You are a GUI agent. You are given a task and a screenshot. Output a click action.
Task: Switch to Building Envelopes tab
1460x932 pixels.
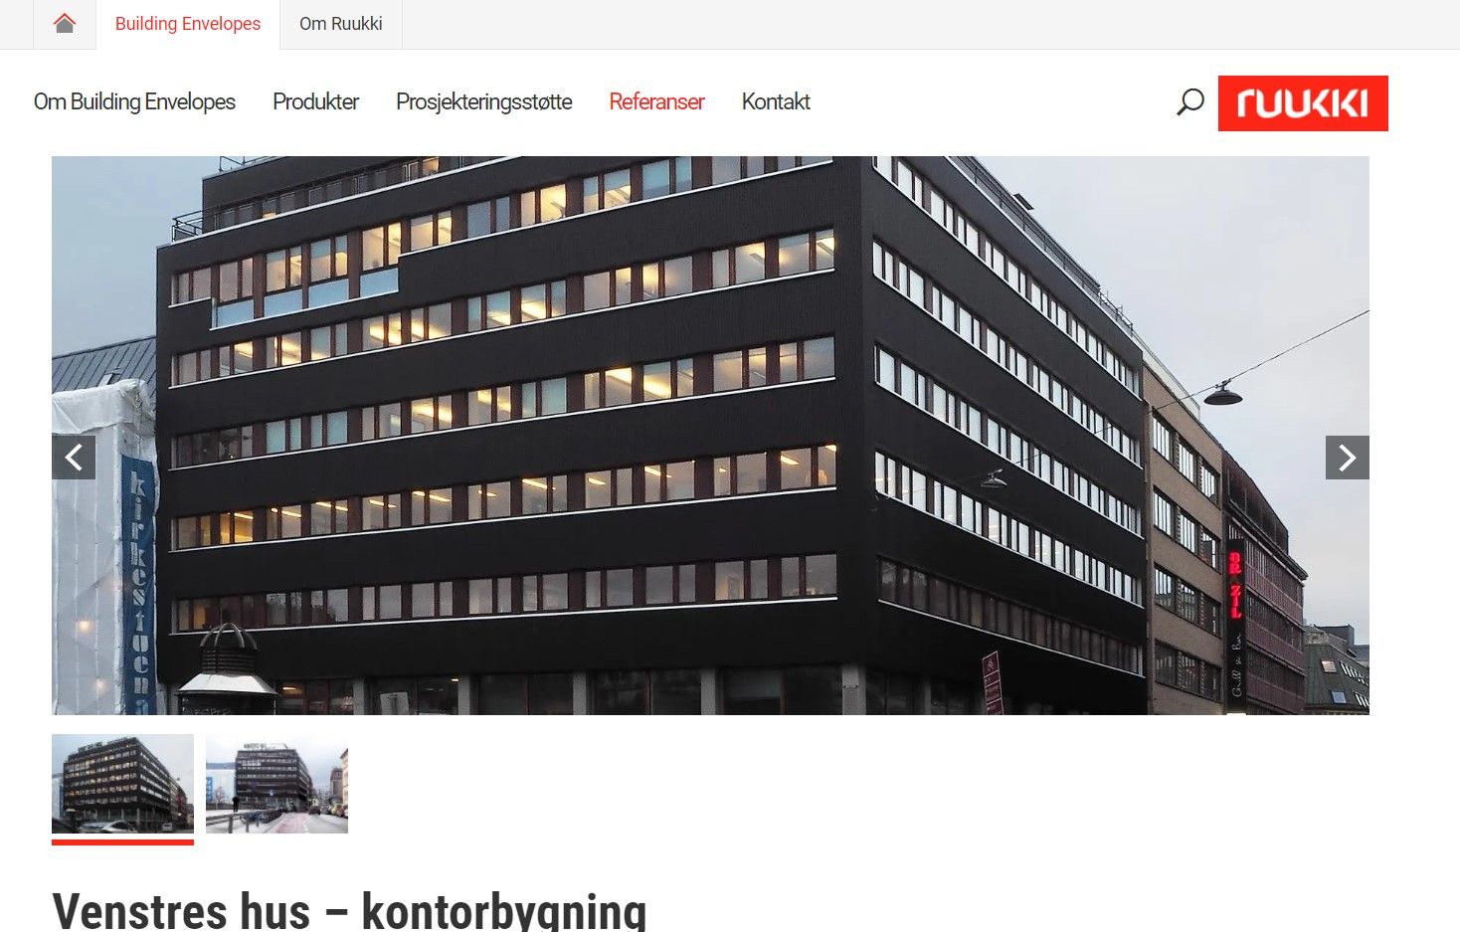[188, 24]
